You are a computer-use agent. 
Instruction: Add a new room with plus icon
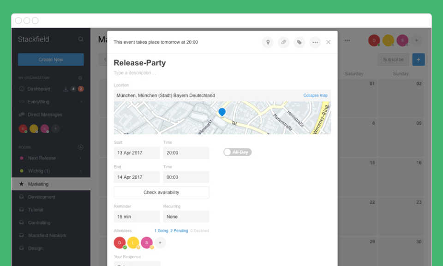[80, 147]
